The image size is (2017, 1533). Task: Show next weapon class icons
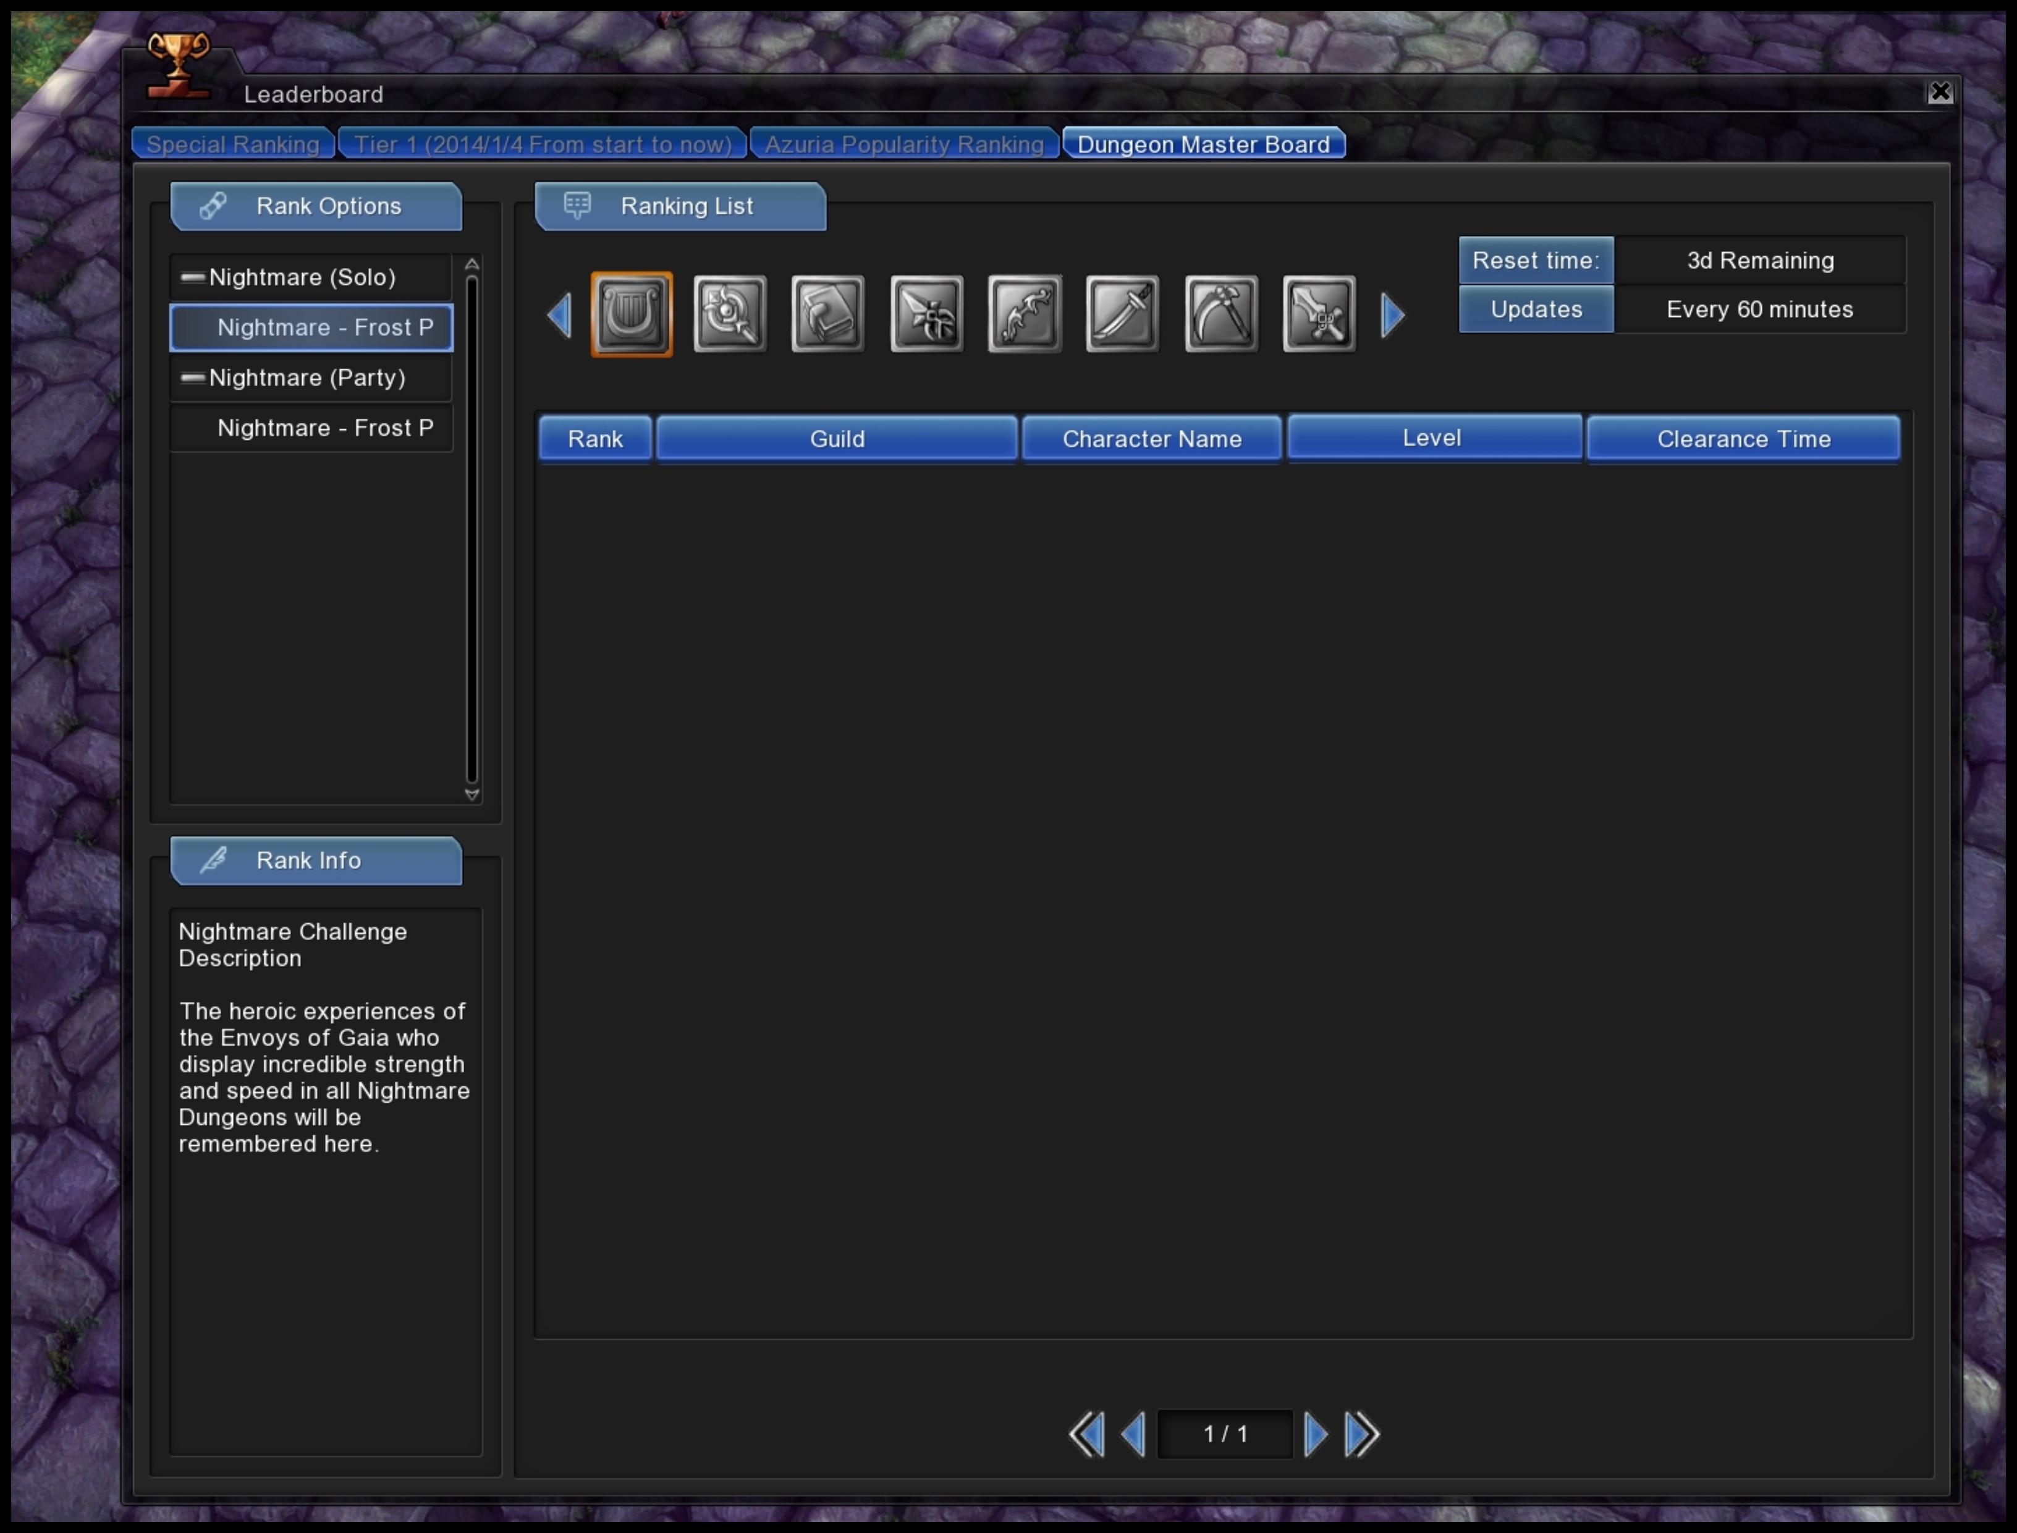1392,315
